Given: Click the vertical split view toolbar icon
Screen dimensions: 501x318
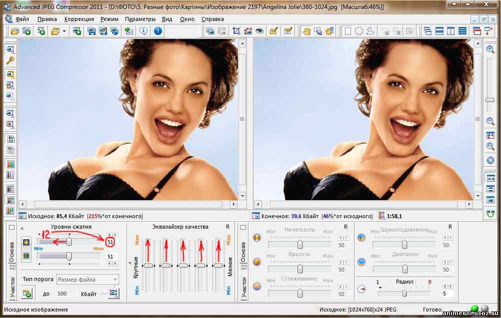Looking at the screenshot, I should click(451, 31).
